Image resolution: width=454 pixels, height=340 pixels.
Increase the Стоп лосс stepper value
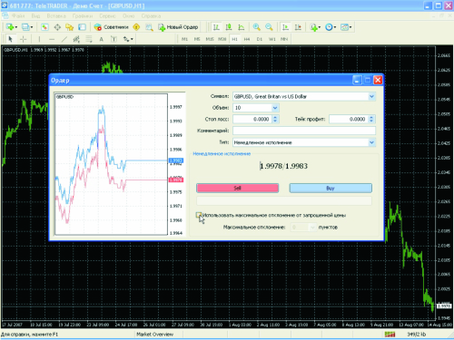[275, 117]
